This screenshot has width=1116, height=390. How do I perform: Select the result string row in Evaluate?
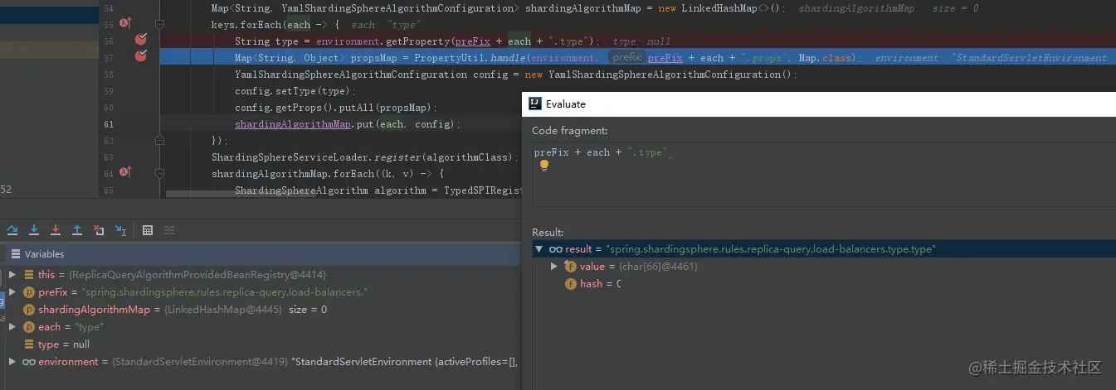823,248
